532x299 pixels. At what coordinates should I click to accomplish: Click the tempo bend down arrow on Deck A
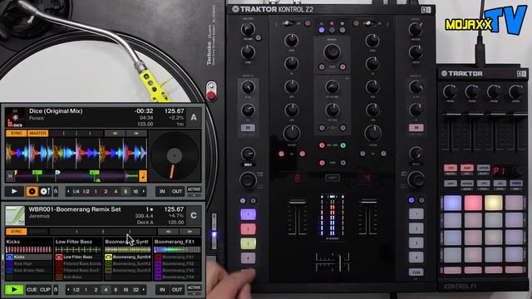pyautogui.click(x=115, y=133)
